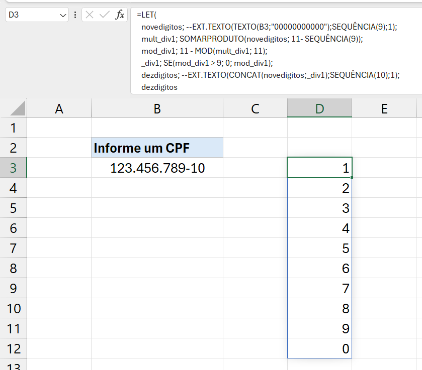Click the LET formula text in formula bar
This screenshot has width=422, height=370.
pyautogui.click(x=146, y=15)
